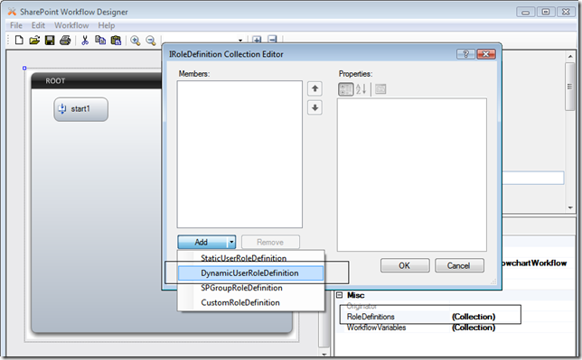Open Property Pages icon in editor
This screenshot has width=582, height=360.
380,89
